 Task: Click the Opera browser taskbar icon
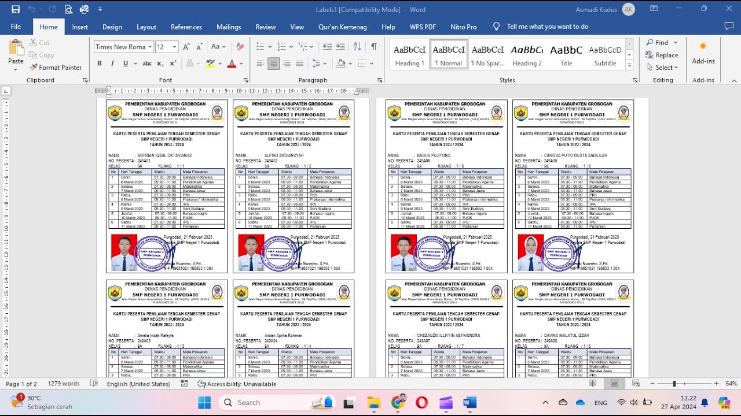(421, 403)
